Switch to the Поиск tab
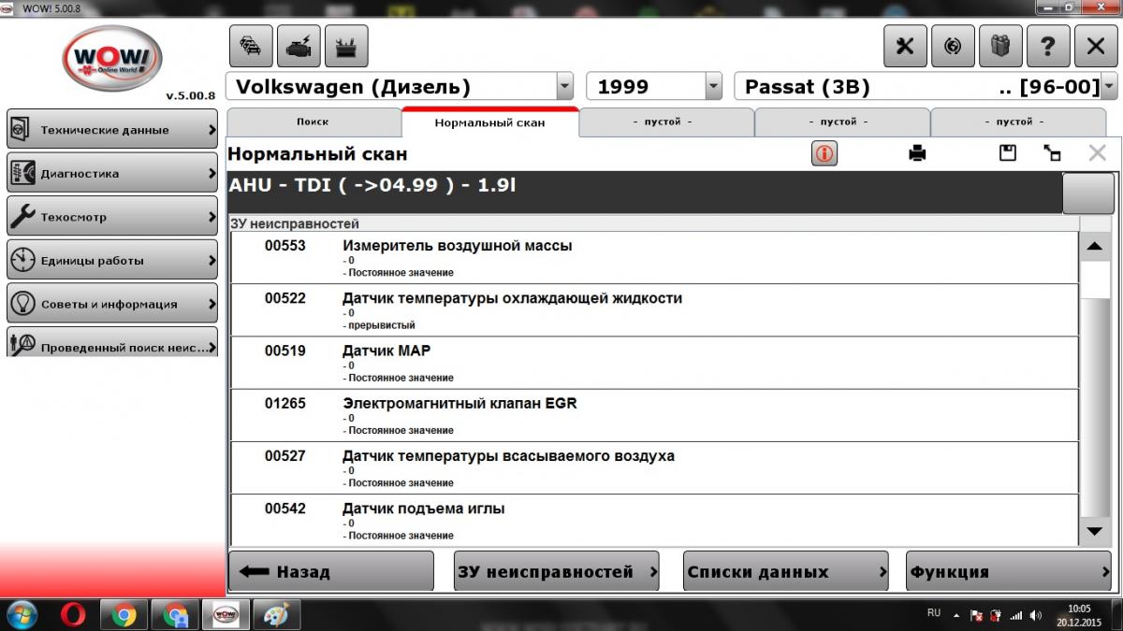The width and height of the screenshot is (1123, 631). tap(313, 122)
